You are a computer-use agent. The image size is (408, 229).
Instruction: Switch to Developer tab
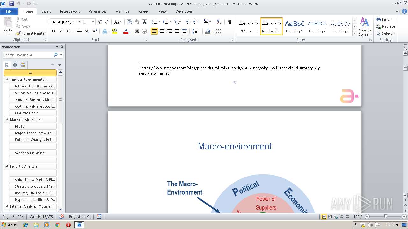tap(184, 11)
